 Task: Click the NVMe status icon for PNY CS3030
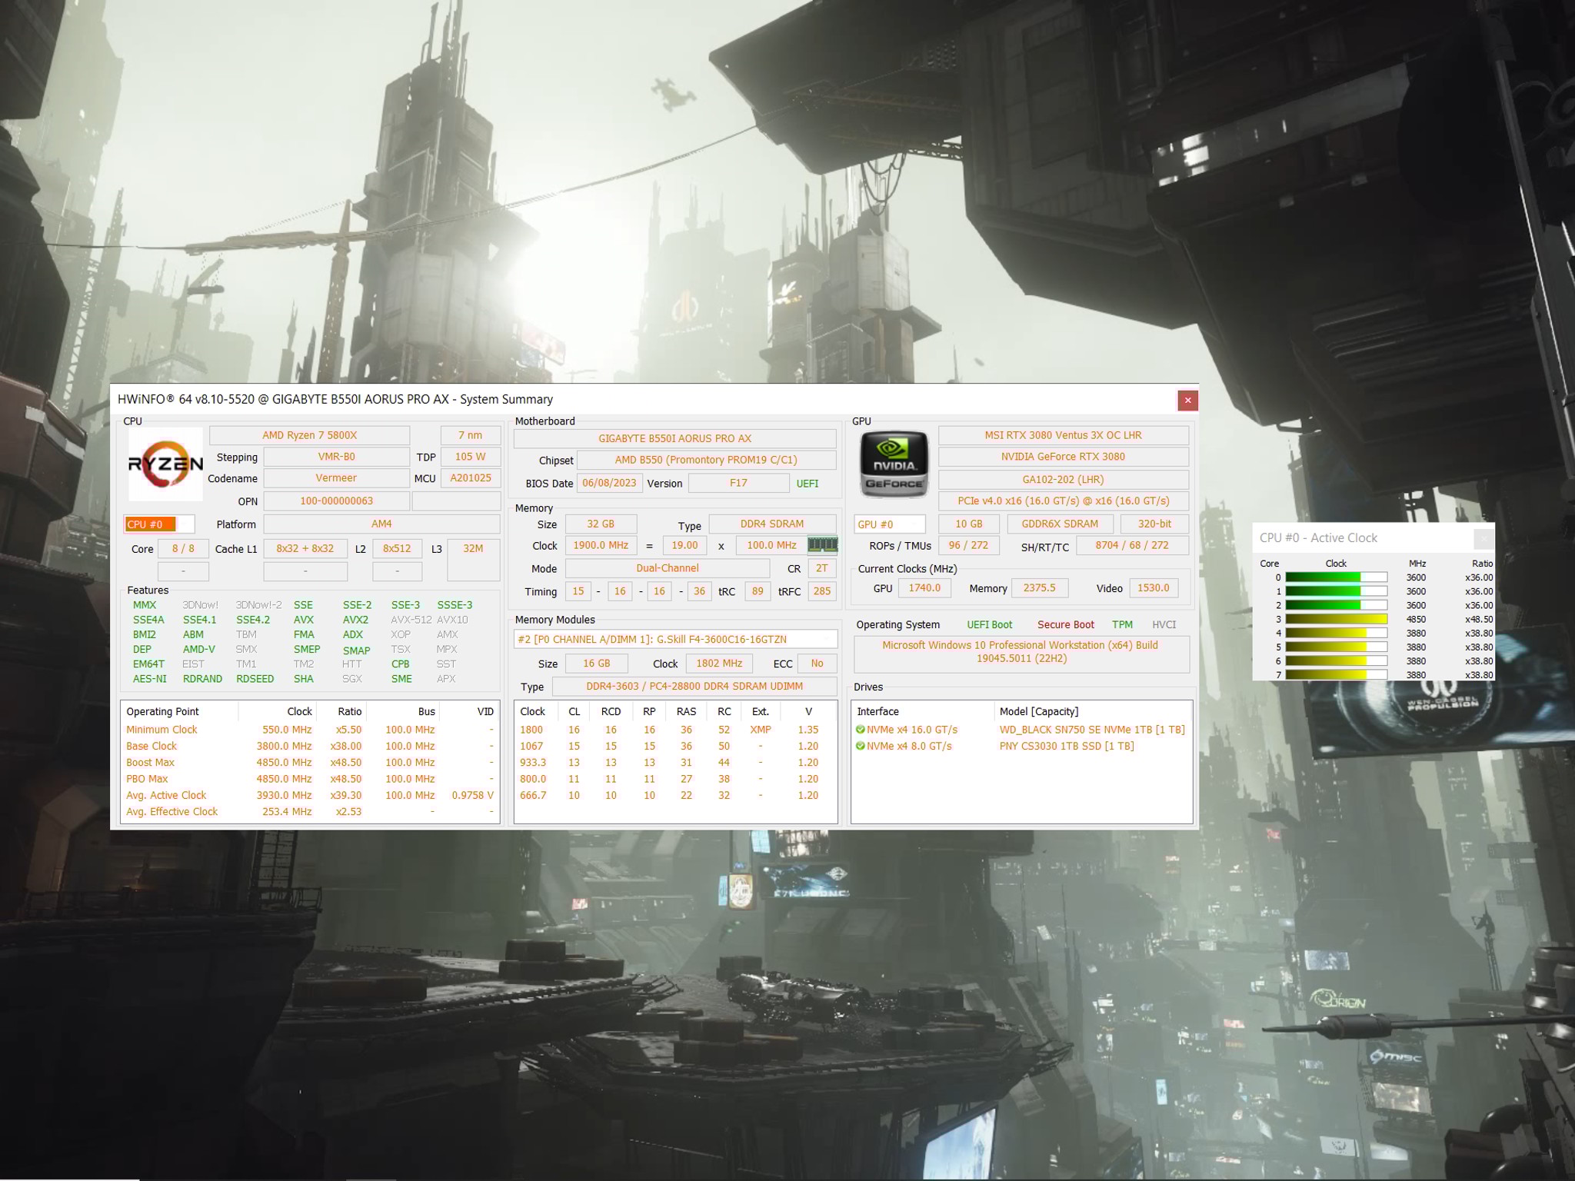[x=861, y=745]
